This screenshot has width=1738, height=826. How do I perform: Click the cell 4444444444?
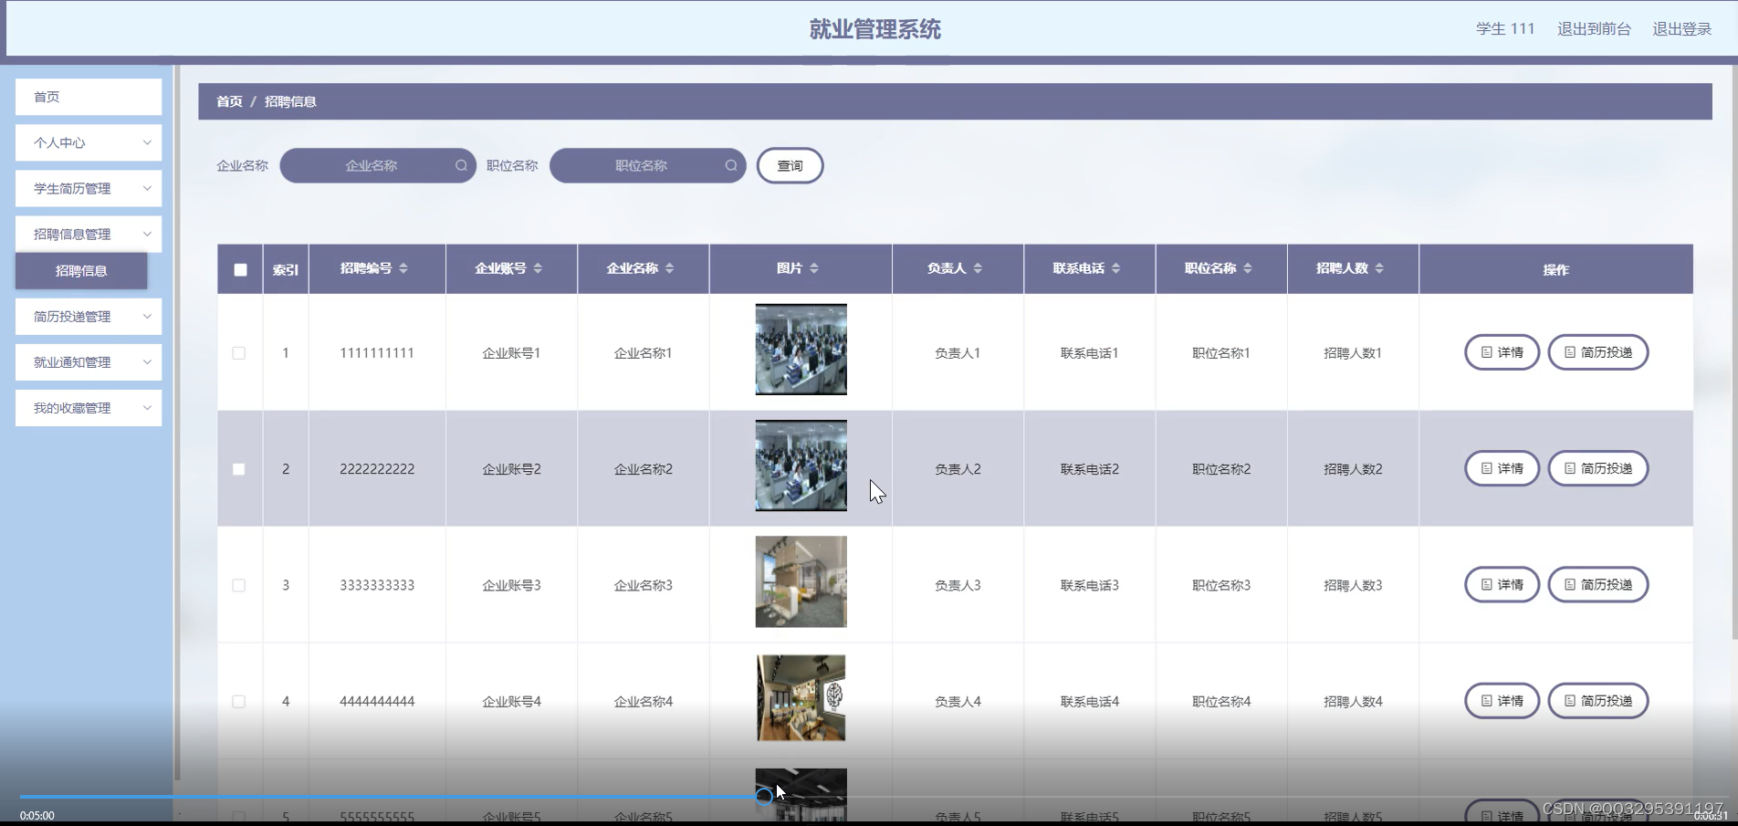(x=377, y=702)
